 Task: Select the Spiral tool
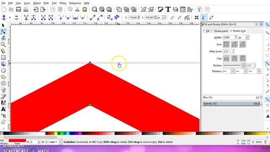pos(3,84)
